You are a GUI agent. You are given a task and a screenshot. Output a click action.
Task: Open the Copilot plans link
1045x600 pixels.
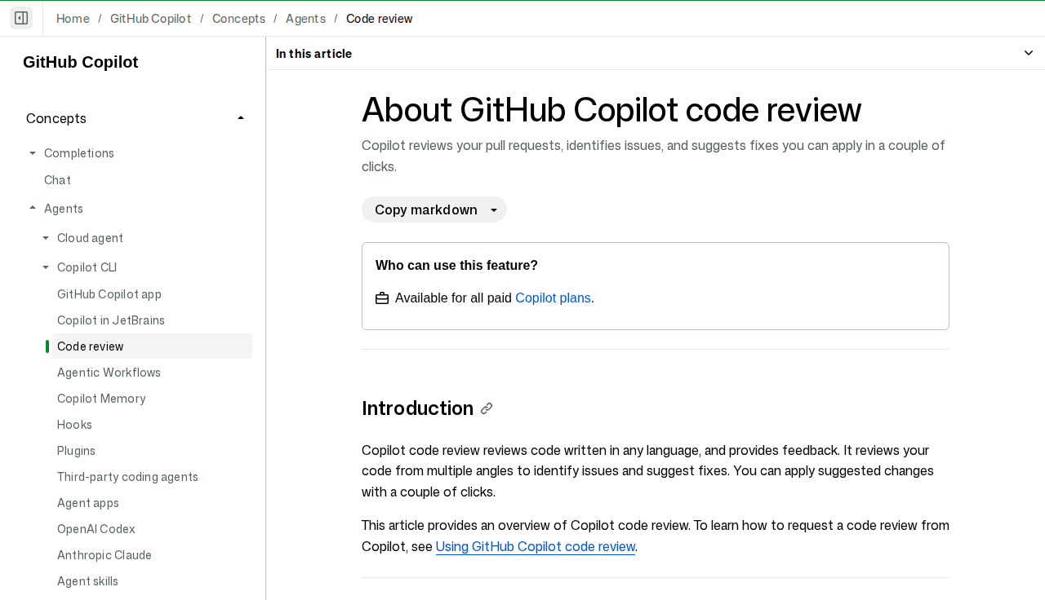click(553, 298)
